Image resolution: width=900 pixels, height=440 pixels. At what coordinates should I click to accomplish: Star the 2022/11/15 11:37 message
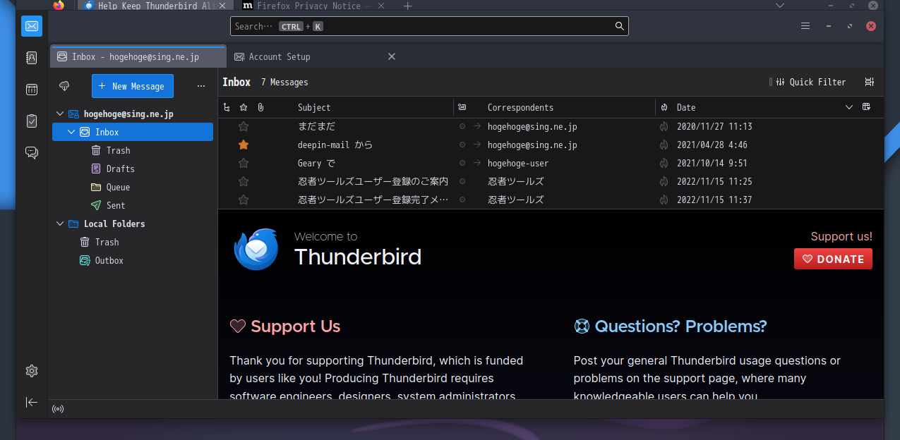(x=244, y=200)
